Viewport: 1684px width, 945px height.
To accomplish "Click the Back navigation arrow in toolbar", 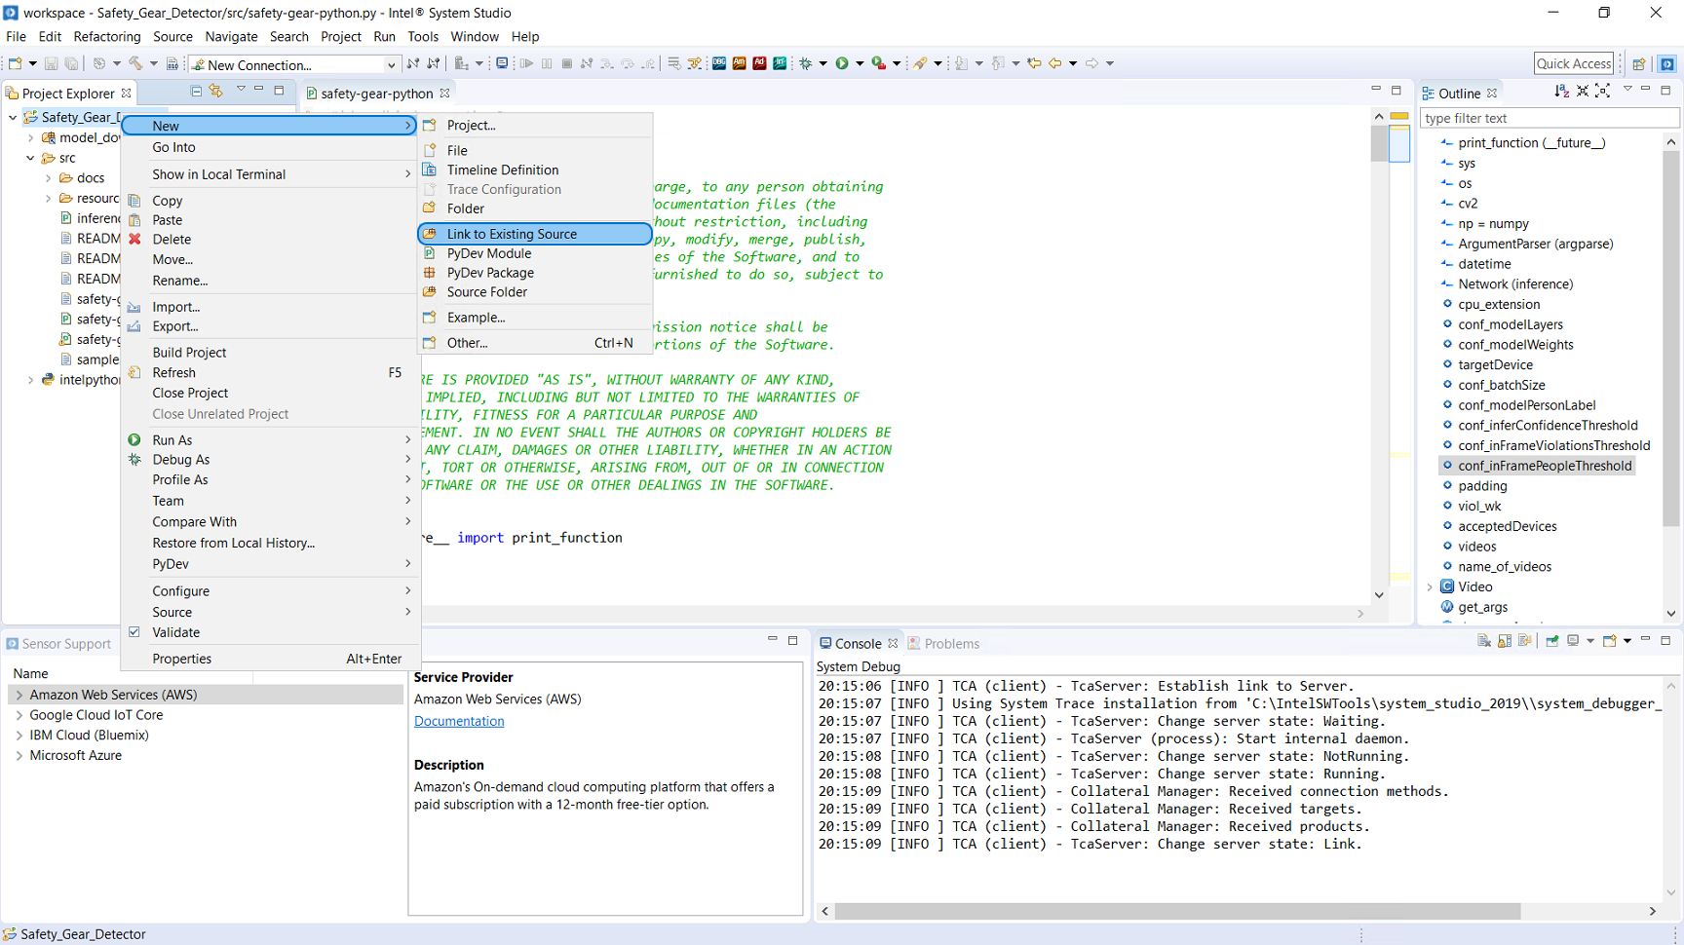I will (x=1054, y=63).
